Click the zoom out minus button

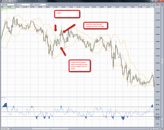[x=151, y=129]
